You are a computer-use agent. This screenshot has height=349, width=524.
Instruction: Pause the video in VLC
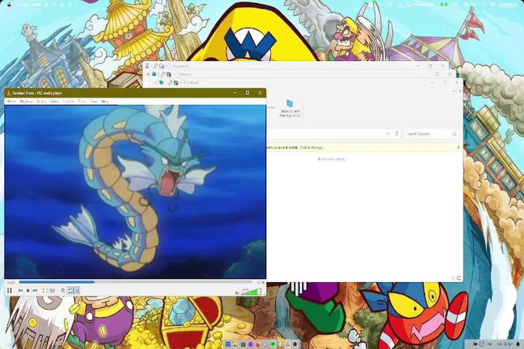point(9,290)
